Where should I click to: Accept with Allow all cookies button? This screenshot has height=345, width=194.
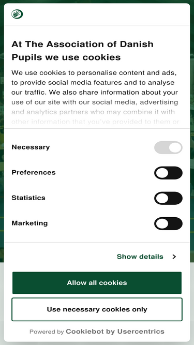pos(97,283)
